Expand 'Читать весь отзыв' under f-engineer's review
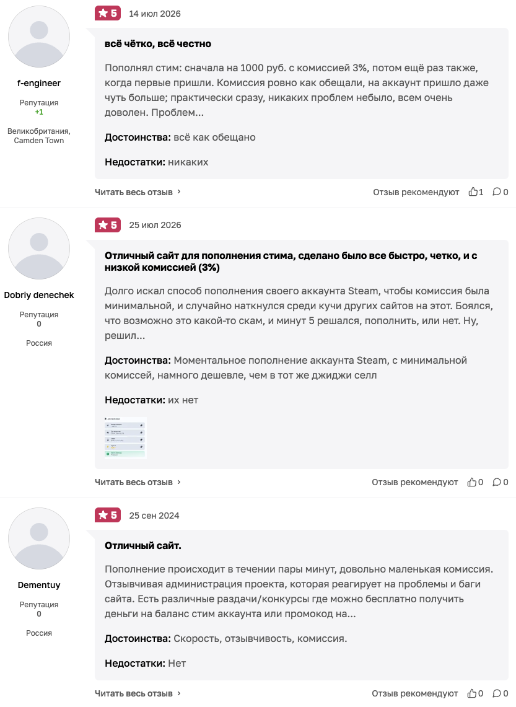516x707 pixels. click(138, 192)
